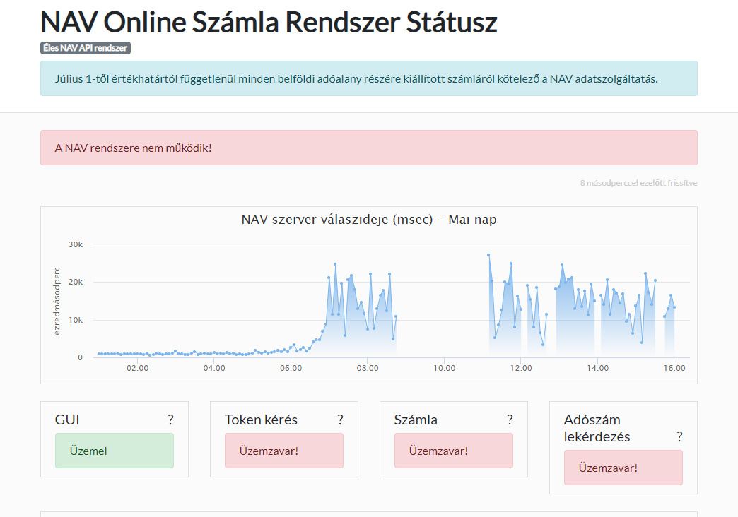Click the Éles NAV API rendszer badge
The width and height of the screenshot is (738, 517).
[86, 48]
